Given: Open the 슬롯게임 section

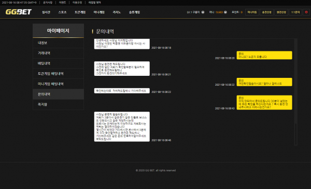Looking at the screenshot, I should coord(134,12).
